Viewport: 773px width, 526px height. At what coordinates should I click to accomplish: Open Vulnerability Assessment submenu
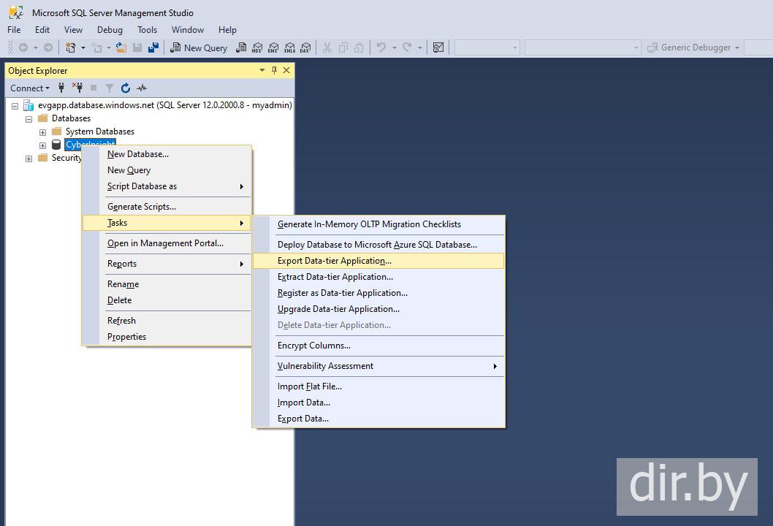(x=325, y=366)
